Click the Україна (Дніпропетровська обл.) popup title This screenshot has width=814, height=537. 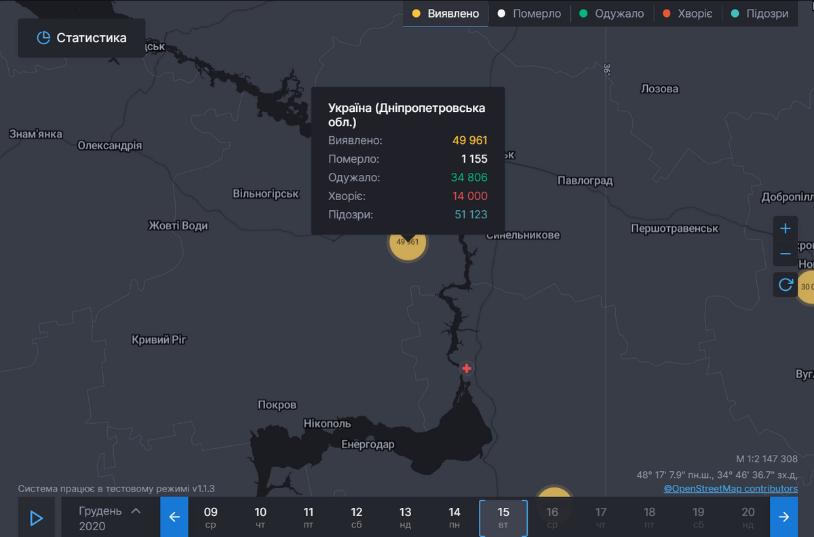click(407, 115)
